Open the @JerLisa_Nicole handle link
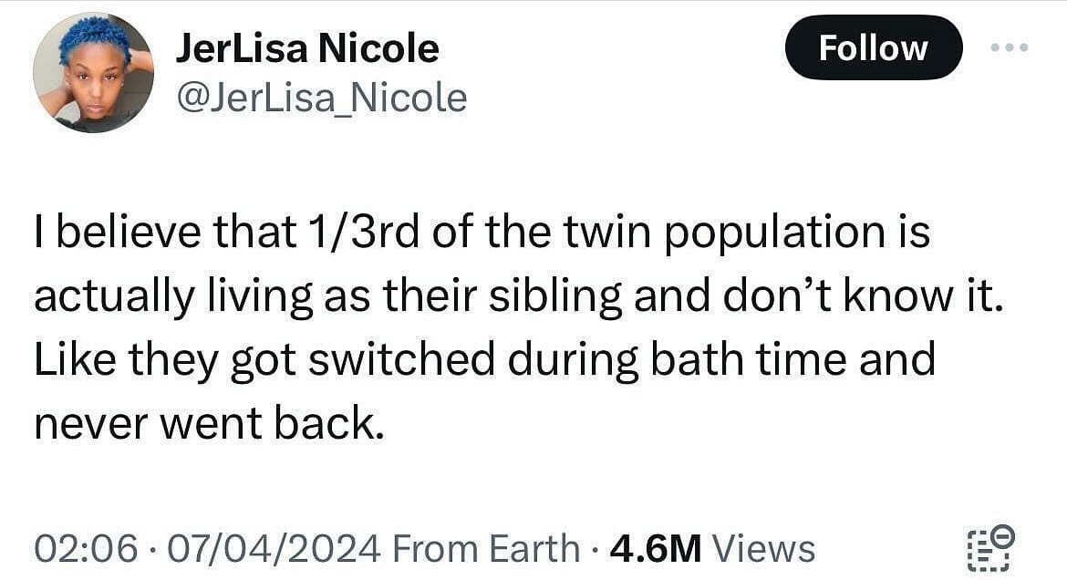 (x=321, y=98)
